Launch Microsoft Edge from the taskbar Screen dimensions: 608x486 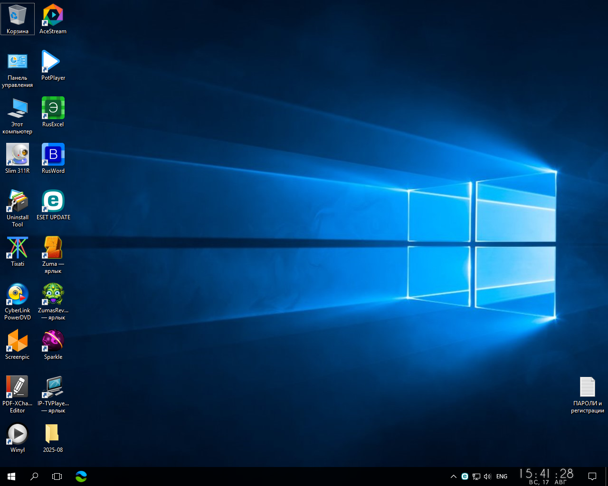pos(81,477)
